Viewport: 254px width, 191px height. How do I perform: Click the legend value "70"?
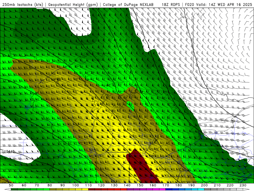tap(37, 185)
